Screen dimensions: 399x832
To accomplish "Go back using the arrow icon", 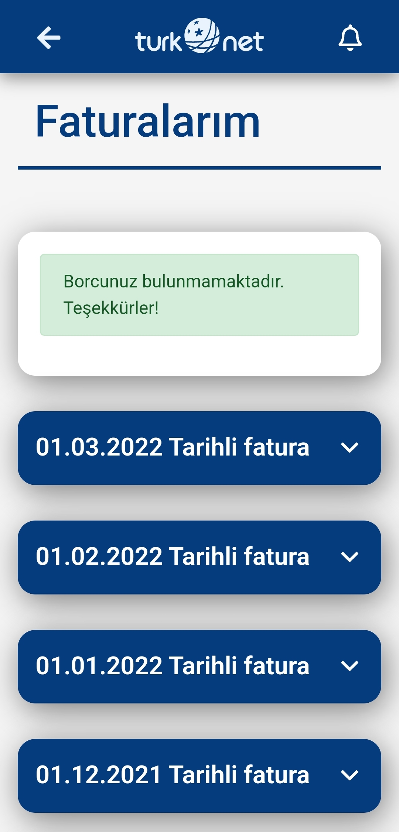I will click(49, 37).
